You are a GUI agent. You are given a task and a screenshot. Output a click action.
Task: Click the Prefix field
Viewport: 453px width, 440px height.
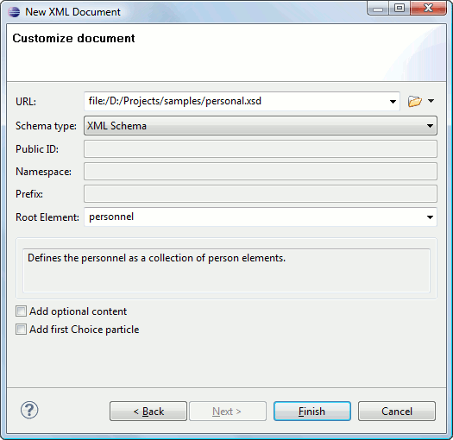click(x=261, y=194)
